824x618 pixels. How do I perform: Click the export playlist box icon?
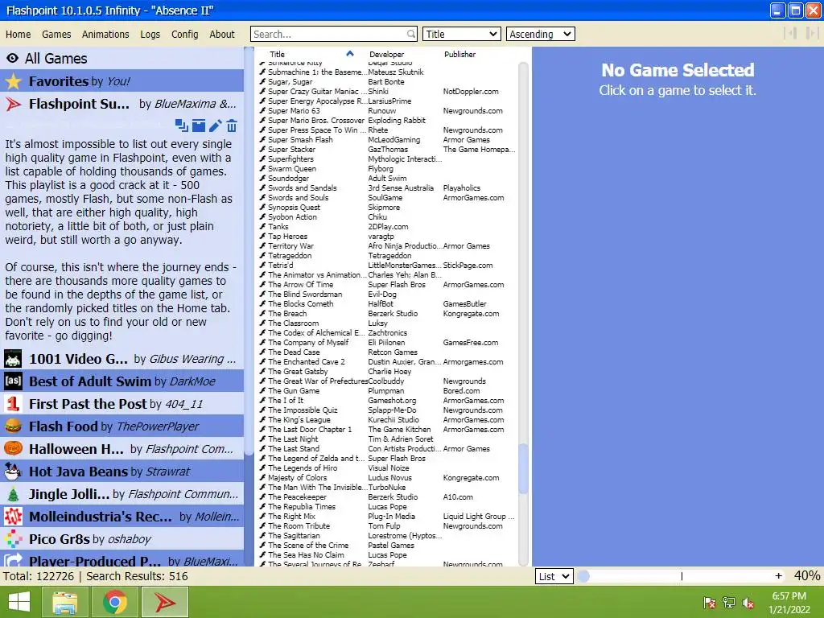pyautogui.click(x=199, y=126)
